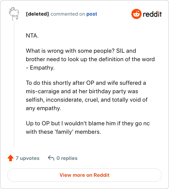Click the 'NTA.' verdict line
This screenshot has height=189, width=169.
(32, 35)
